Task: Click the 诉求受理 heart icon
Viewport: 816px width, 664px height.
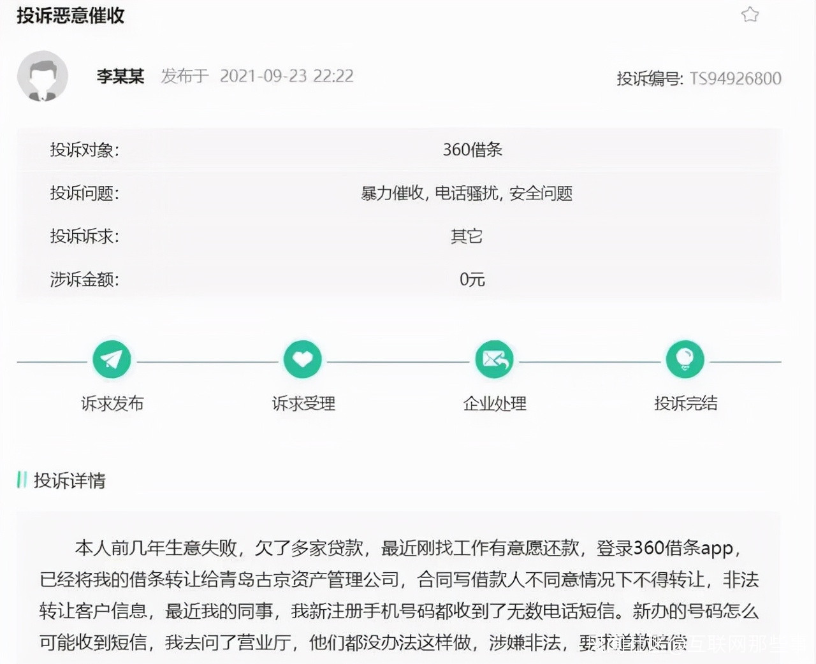Action: click(x=303, y=359)
